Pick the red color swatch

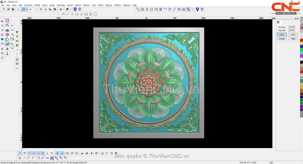[x=301, y=40]
